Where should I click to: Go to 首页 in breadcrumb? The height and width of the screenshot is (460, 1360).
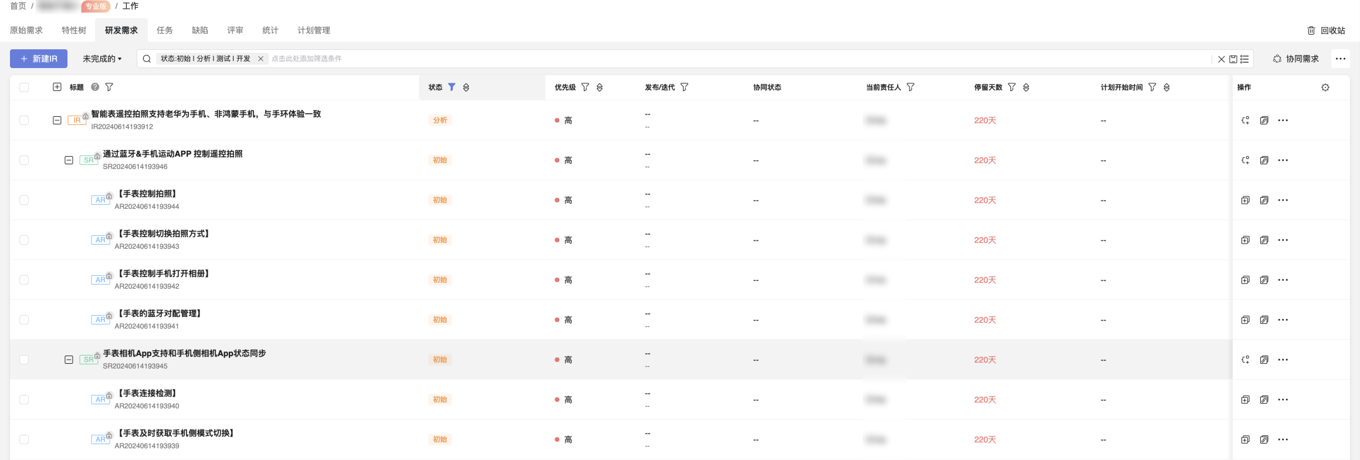[18, 6]
